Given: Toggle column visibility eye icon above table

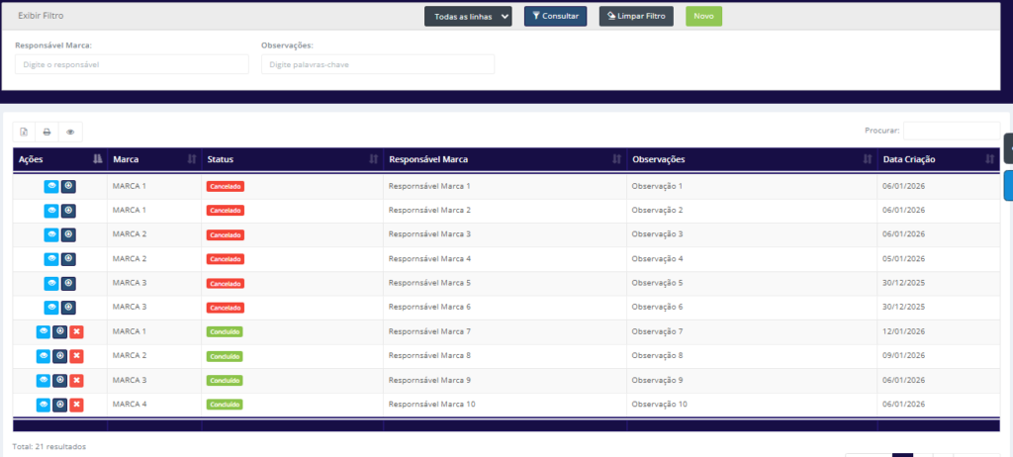Looking at the screenshot, I should pyautogui.click(x=70, y=132).
